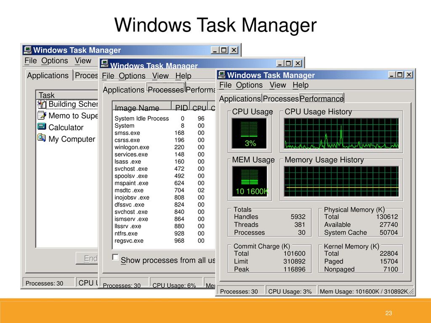Click the My Computer task icon
This screenshot has width=431, height=323.
42,138
